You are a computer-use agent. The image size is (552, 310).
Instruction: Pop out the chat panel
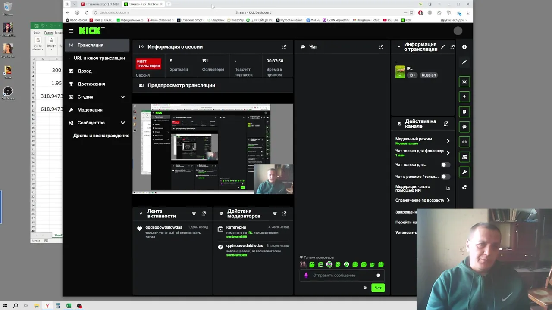click(381, 46)
